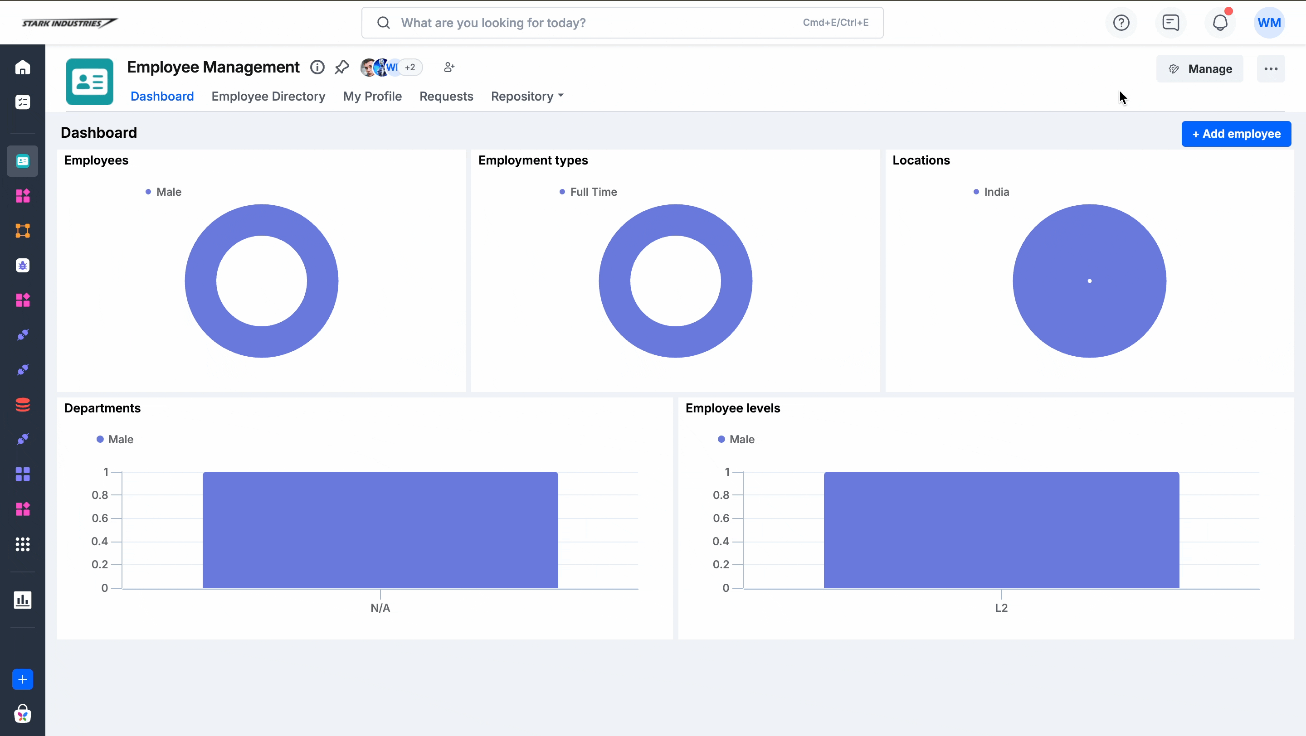Click the help question mark icon
1306x736 pixels.
(x=1121, y=23)
